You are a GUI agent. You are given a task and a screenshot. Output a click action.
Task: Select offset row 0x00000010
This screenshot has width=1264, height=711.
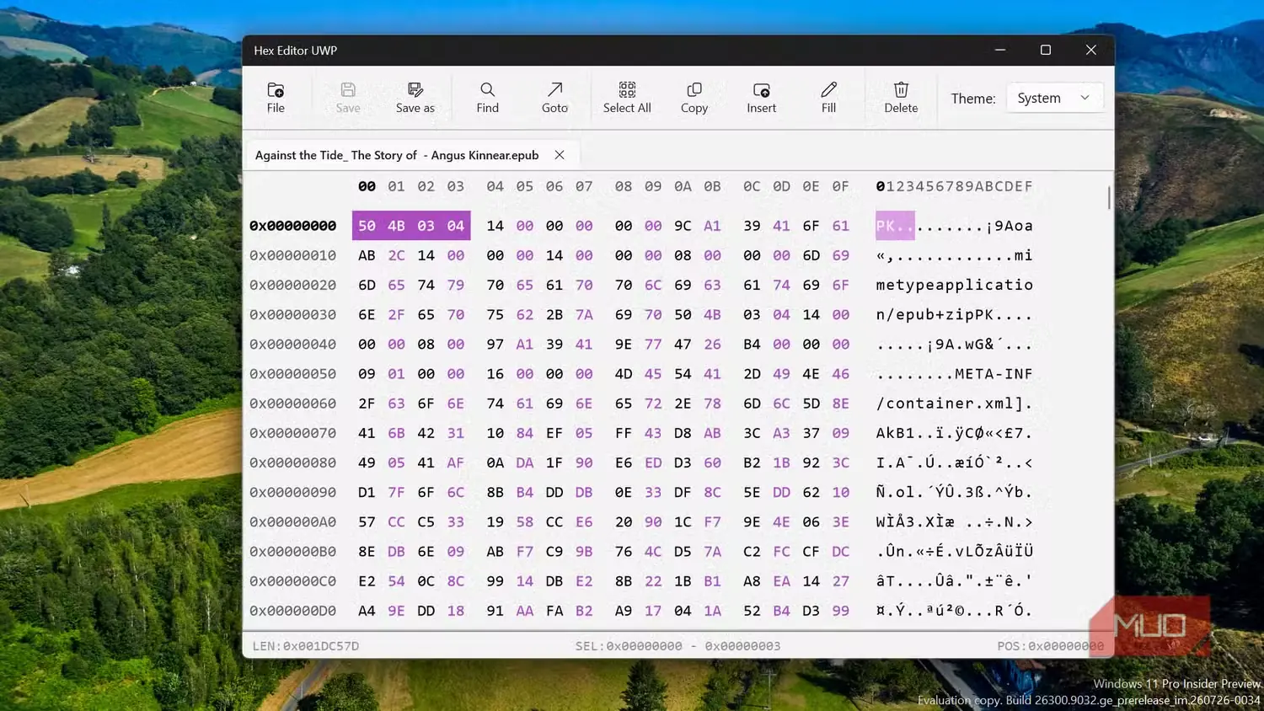(292, 255)
